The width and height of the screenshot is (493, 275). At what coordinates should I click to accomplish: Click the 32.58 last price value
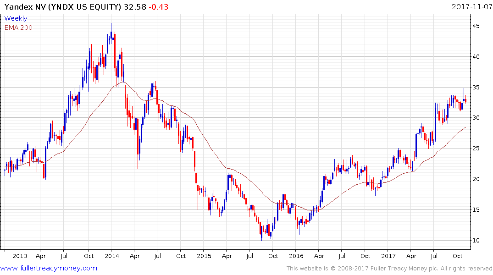[135, 6]
